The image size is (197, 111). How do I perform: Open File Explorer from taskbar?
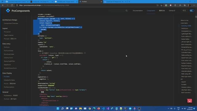click(x=81, y=109)
